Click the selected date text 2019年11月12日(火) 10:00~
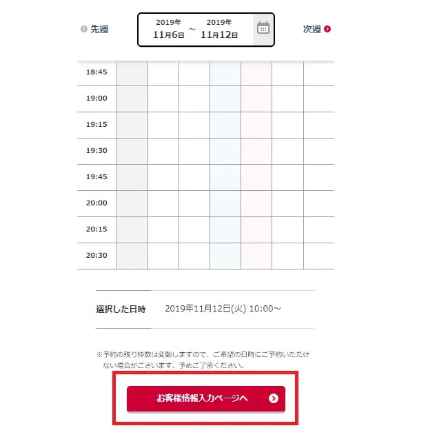The width and height of the screenshot is (428, 428). tap(223, 309)
